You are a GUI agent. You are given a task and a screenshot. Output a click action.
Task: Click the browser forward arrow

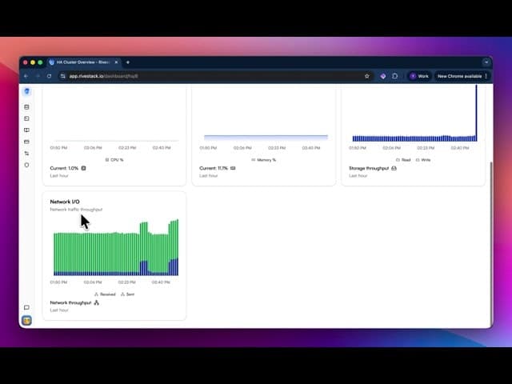(x=38, y=76)
